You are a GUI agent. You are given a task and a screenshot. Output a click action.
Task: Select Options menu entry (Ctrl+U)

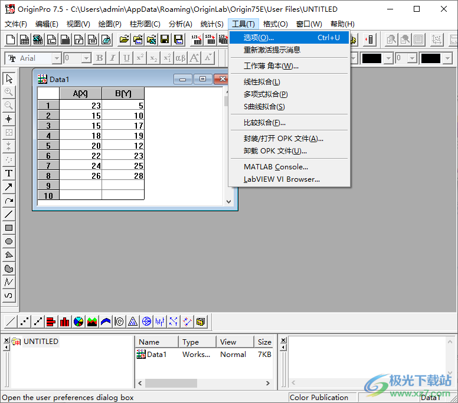tap(289, 38)
